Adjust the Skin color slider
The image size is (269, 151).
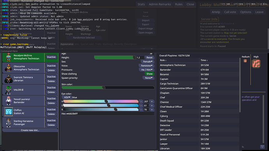108,88
